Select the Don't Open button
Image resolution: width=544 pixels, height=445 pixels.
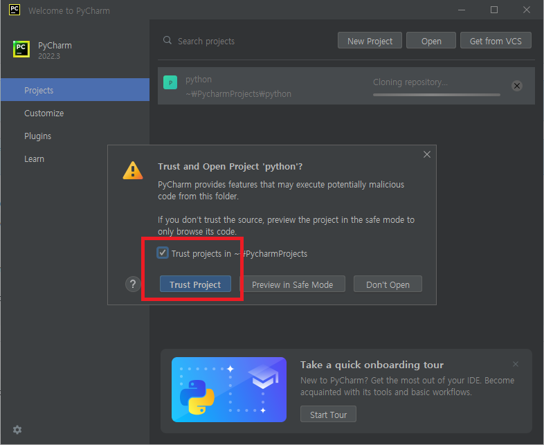click(x=388, y=284)
